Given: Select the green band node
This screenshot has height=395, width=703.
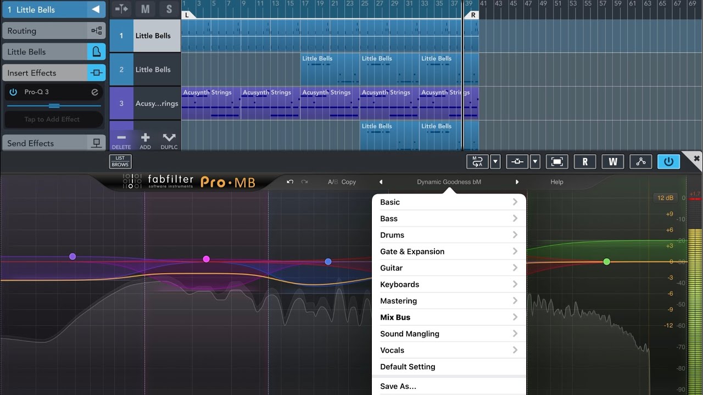Looking at the screenshot, I should [607, 262].
